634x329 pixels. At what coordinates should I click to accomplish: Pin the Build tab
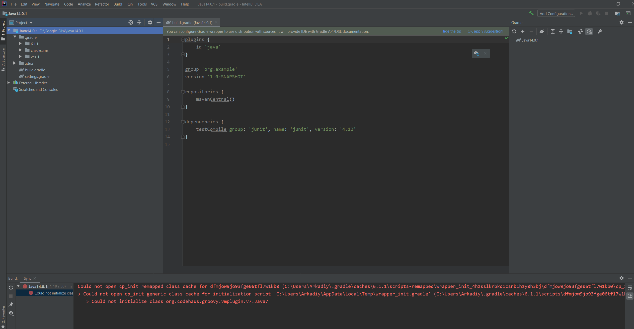11,304
